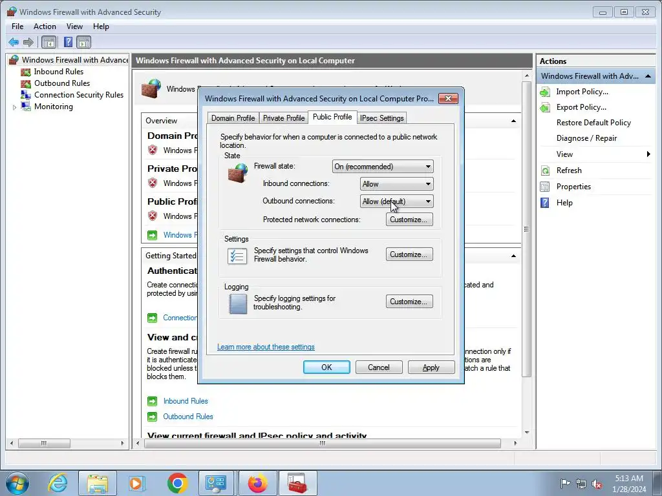Open the Firewall state dropdown
This screenshot has width=662, height=496.
tap(383, 167)
